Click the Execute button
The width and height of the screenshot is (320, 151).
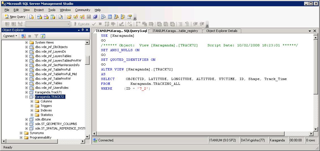tap(82, 24)
